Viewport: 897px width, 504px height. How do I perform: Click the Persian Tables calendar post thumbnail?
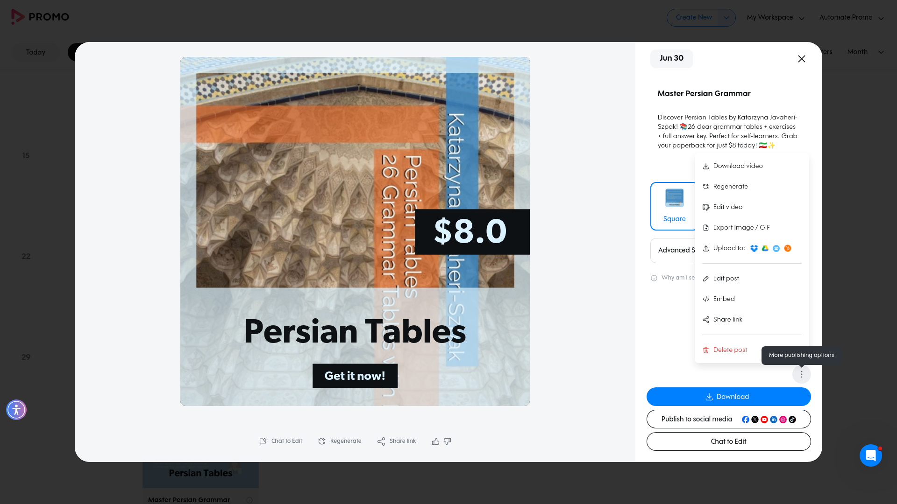(200, 475)
